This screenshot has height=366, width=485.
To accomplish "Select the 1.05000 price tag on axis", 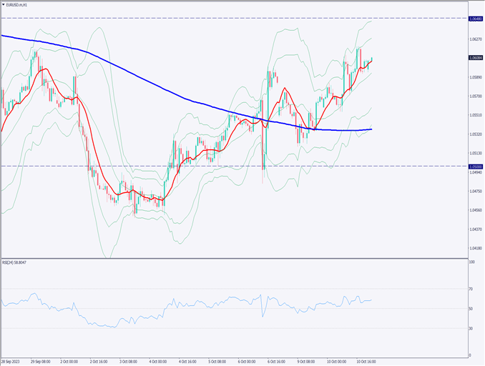I will (x=475, y=166).
